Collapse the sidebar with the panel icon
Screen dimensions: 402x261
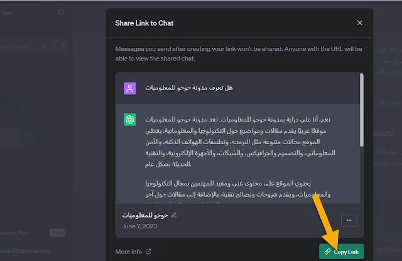coord(61,13)
